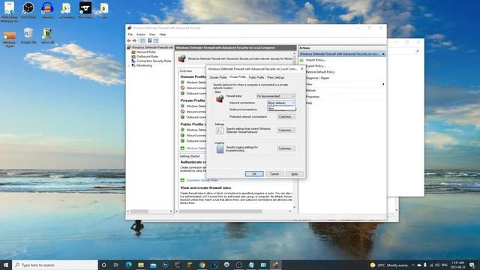The image size is (480, 270).
Task: Open the blue Help toolbar icon
Action: pos(150,40)
